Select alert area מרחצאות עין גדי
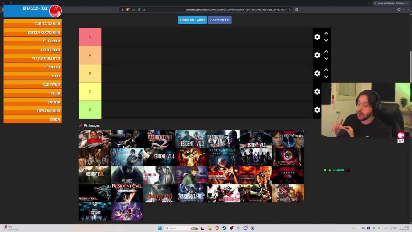 33,58
